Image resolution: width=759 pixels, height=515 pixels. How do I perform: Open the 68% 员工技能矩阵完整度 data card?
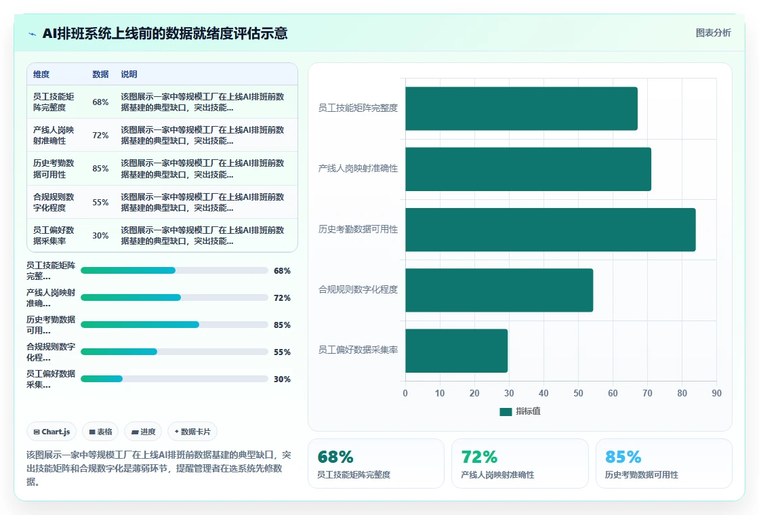point(376,464)
